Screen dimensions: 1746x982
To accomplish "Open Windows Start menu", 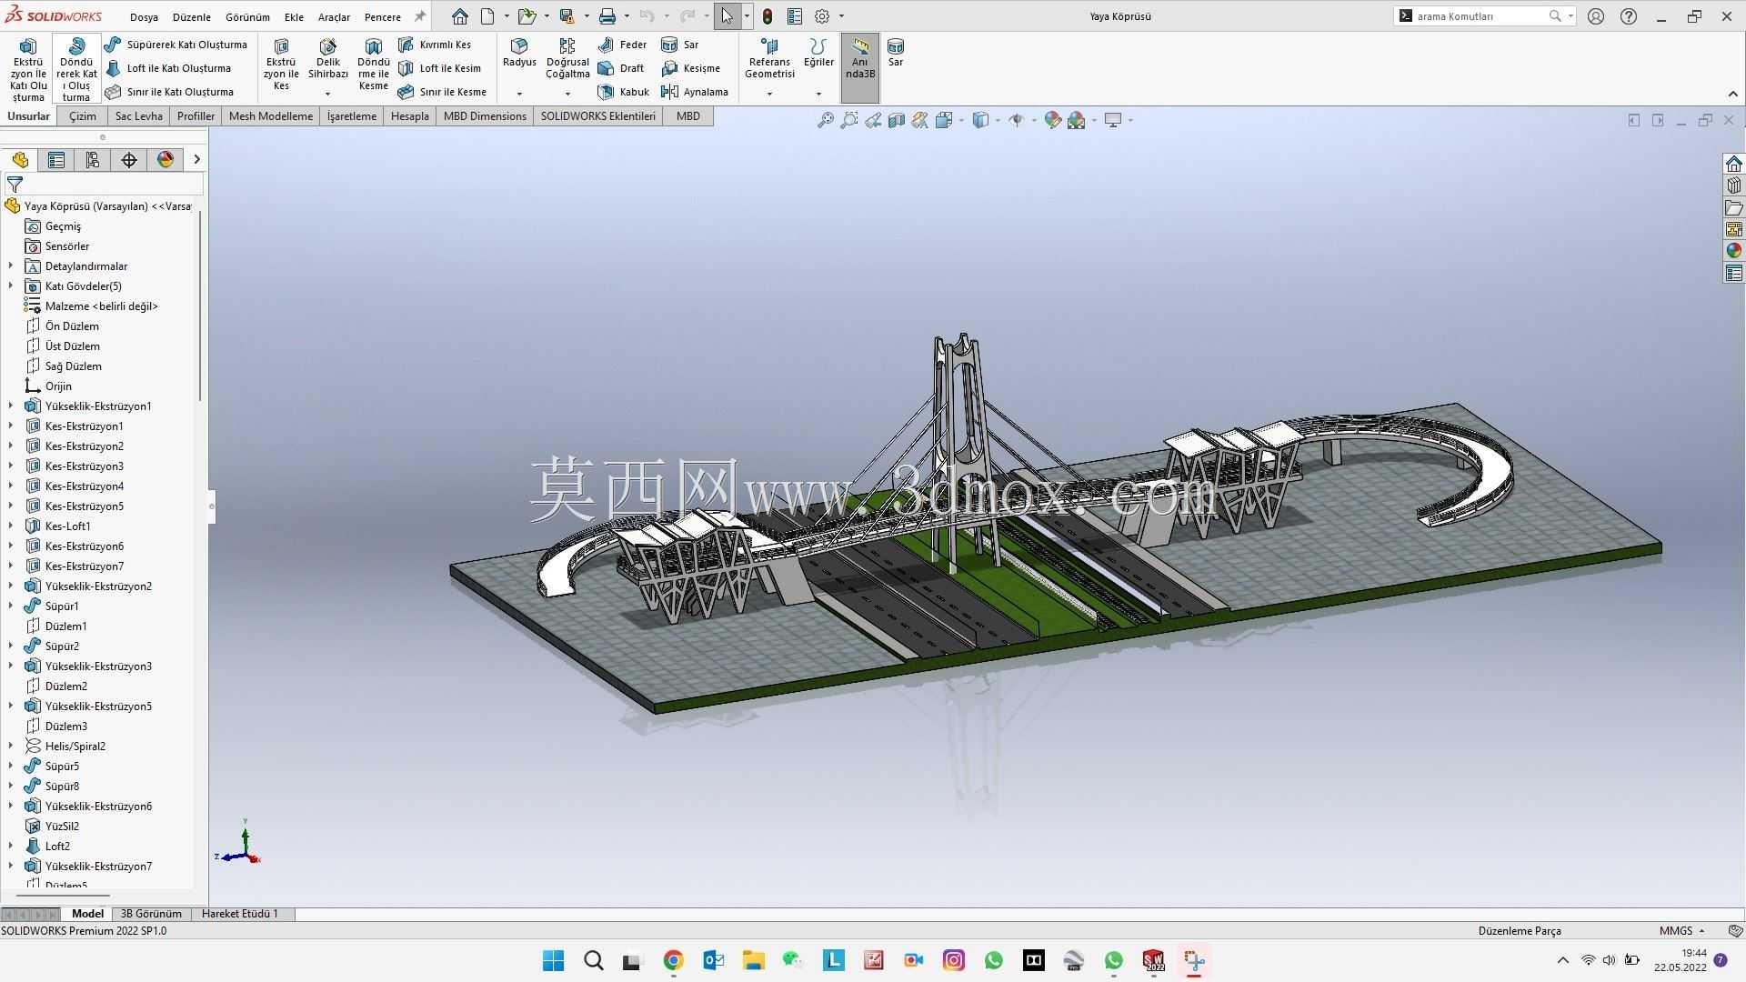I will pos(553,960).
